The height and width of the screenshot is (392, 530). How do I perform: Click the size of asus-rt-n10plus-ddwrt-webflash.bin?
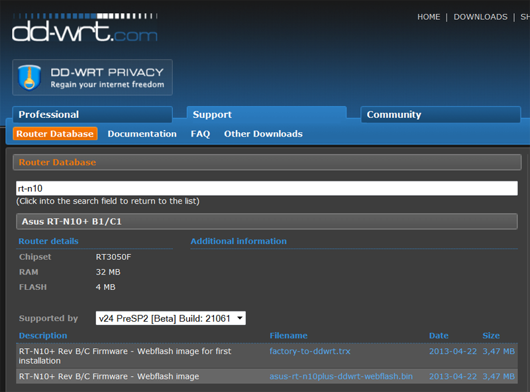click(x=499, y=377)
